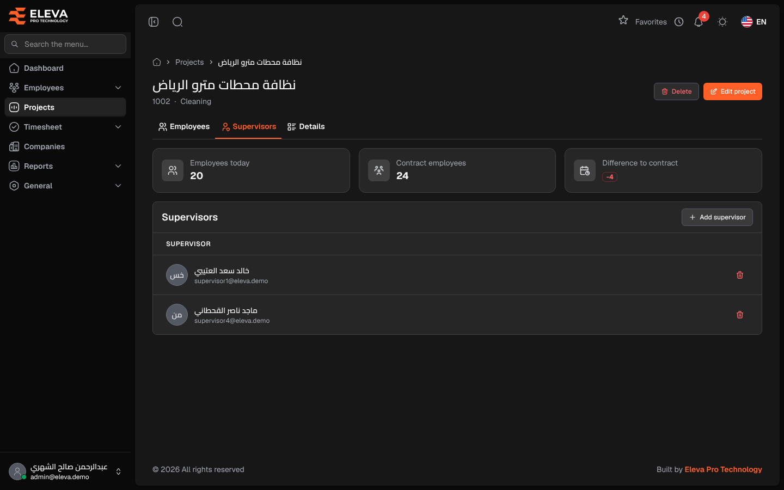Open the Details tab

(x=306, y=126)
